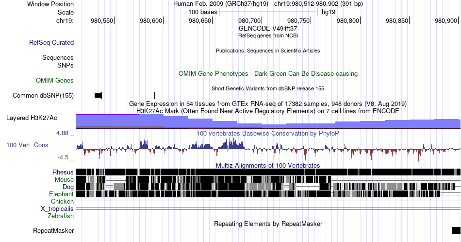Click Publications: Sequences in Scientific Articles title
The width and height of the screenshot is (461, 242).
pyautogui.click(x=268, y=51)
